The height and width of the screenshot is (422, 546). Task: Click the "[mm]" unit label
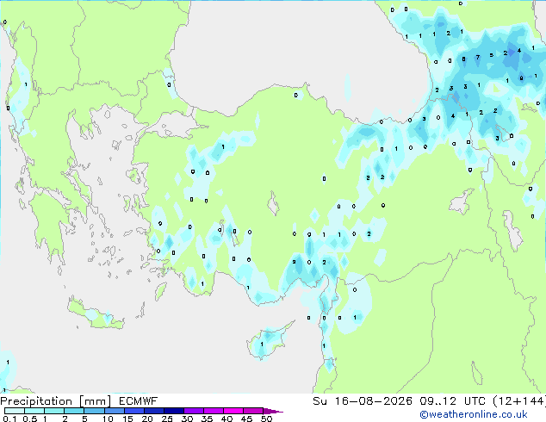pos(95,401)
